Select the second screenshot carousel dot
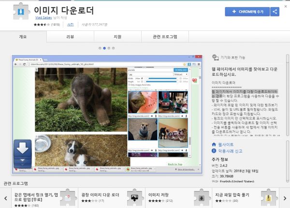 coord(104,48)
